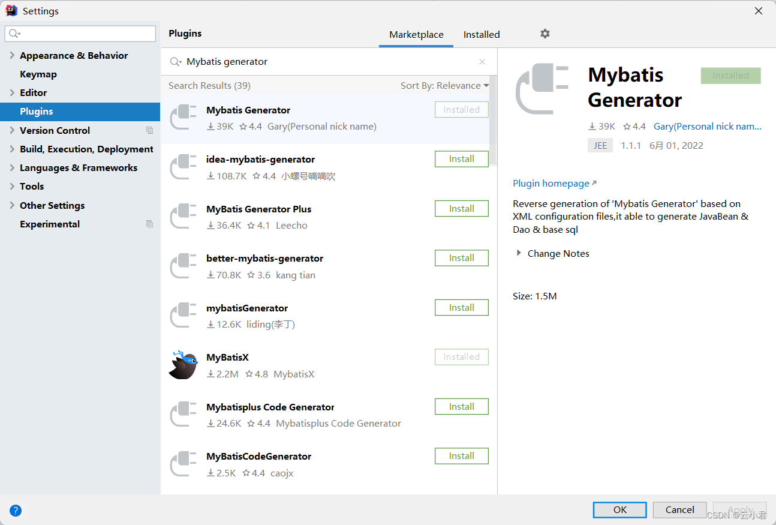Screen dimensions: 776x525
Task: Select the idea-mybatis-generator plugin name
Action: (x=260, y=160)
